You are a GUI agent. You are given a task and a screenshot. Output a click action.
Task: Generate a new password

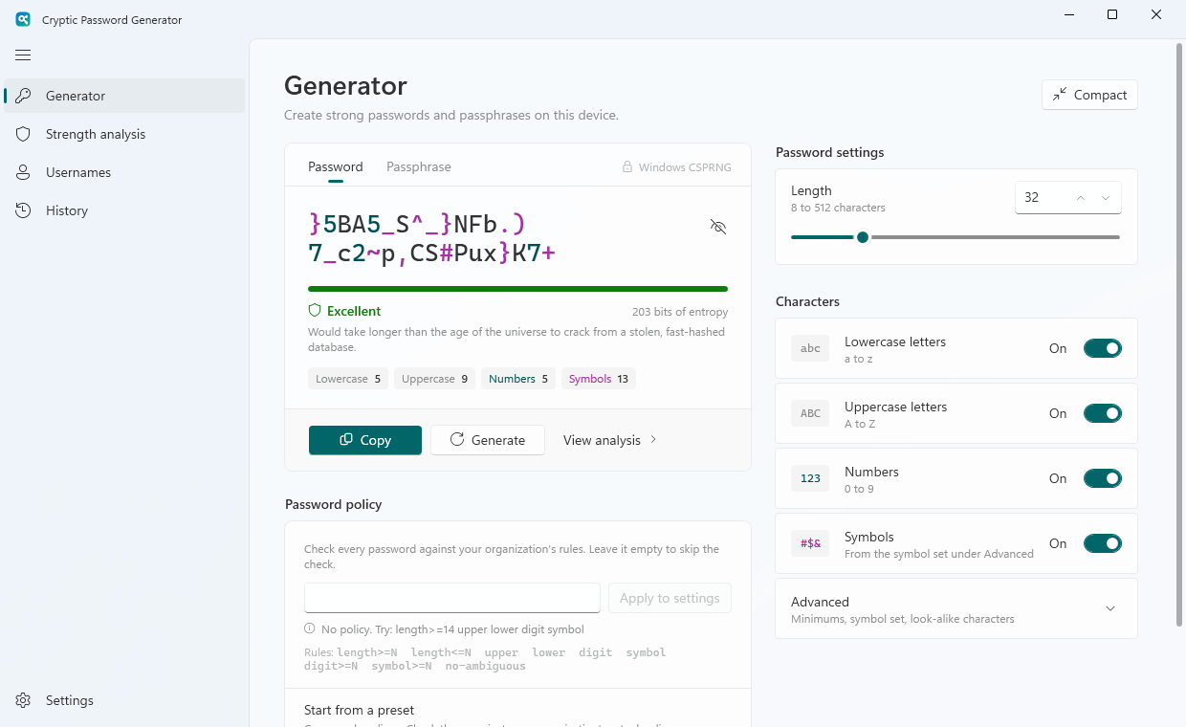488,440
